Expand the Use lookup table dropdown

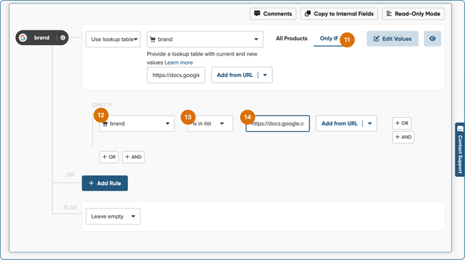tap(113, 40)
